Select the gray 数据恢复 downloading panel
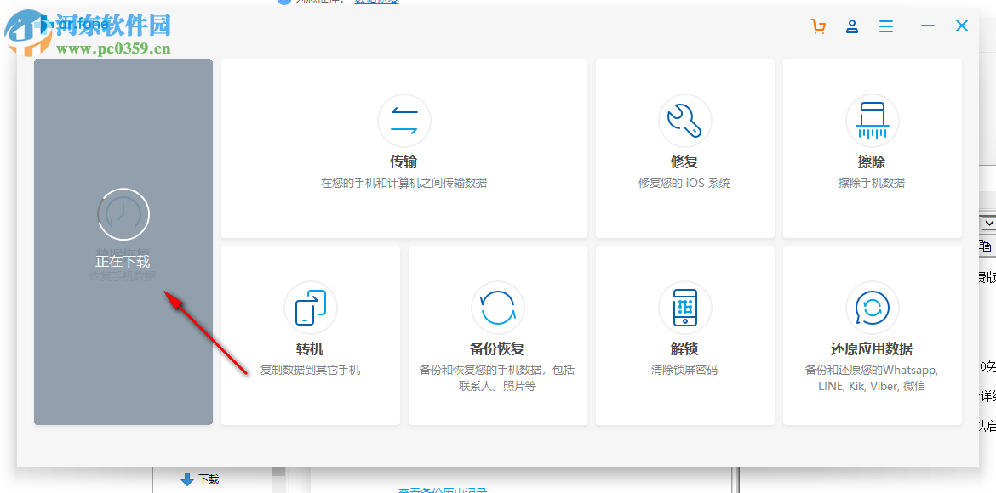The image size is (996, 493). [x=123, y=241]
